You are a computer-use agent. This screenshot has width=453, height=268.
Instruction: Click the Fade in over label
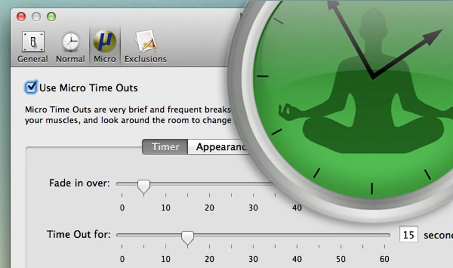[79, 183]
